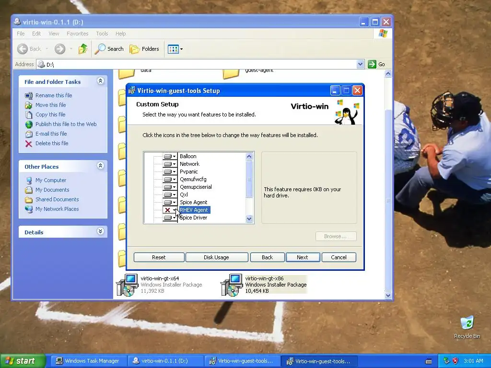Image resolution: width=491 pixels, height=368 pixels.
Task: Select the Spice Agent feature row
Action: 194,202
